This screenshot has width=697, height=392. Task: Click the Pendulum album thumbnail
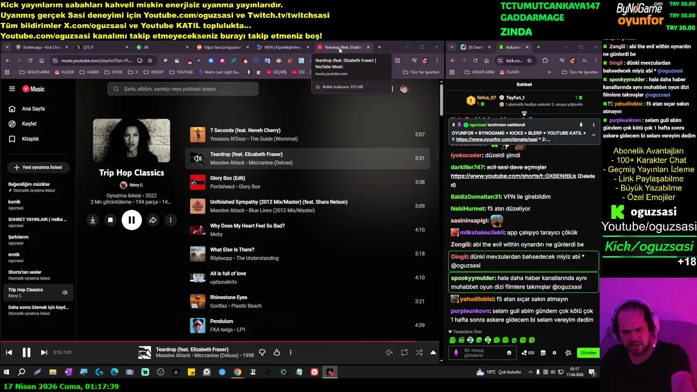coord(198,325)
